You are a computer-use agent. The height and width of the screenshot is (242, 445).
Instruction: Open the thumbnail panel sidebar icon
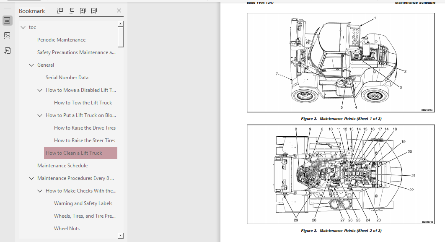(7, 36)
